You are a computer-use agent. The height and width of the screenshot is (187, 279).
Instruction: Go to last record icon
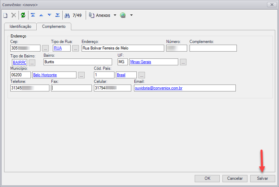[58, 15]
